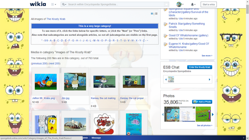Open the notifications bell menu

pyautogui.click(x=193, y=4)
